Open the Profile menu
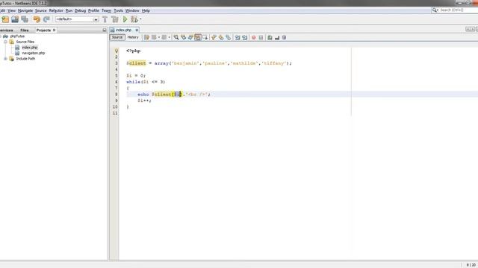Image resolution: width=478 pixels, height=268 pixels. (93, 10)
